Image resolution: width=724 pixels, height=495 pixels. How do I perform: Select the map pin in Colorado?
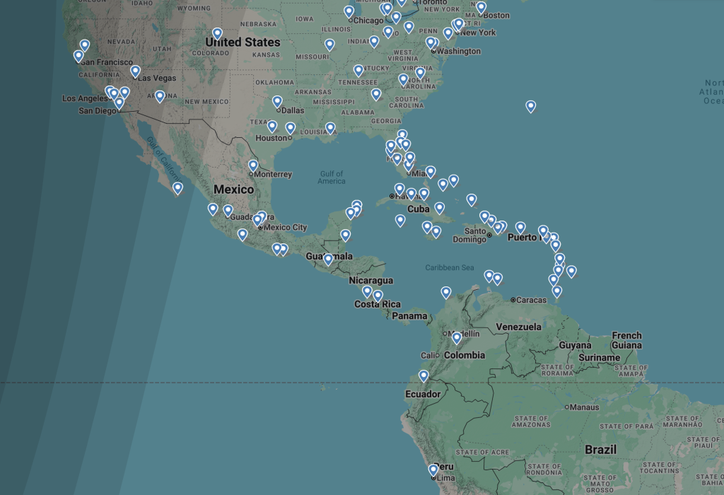point(217,33)
